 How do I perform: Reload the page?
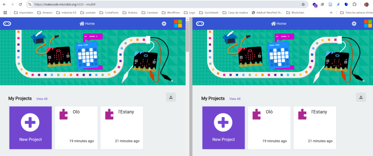[20, 4]
